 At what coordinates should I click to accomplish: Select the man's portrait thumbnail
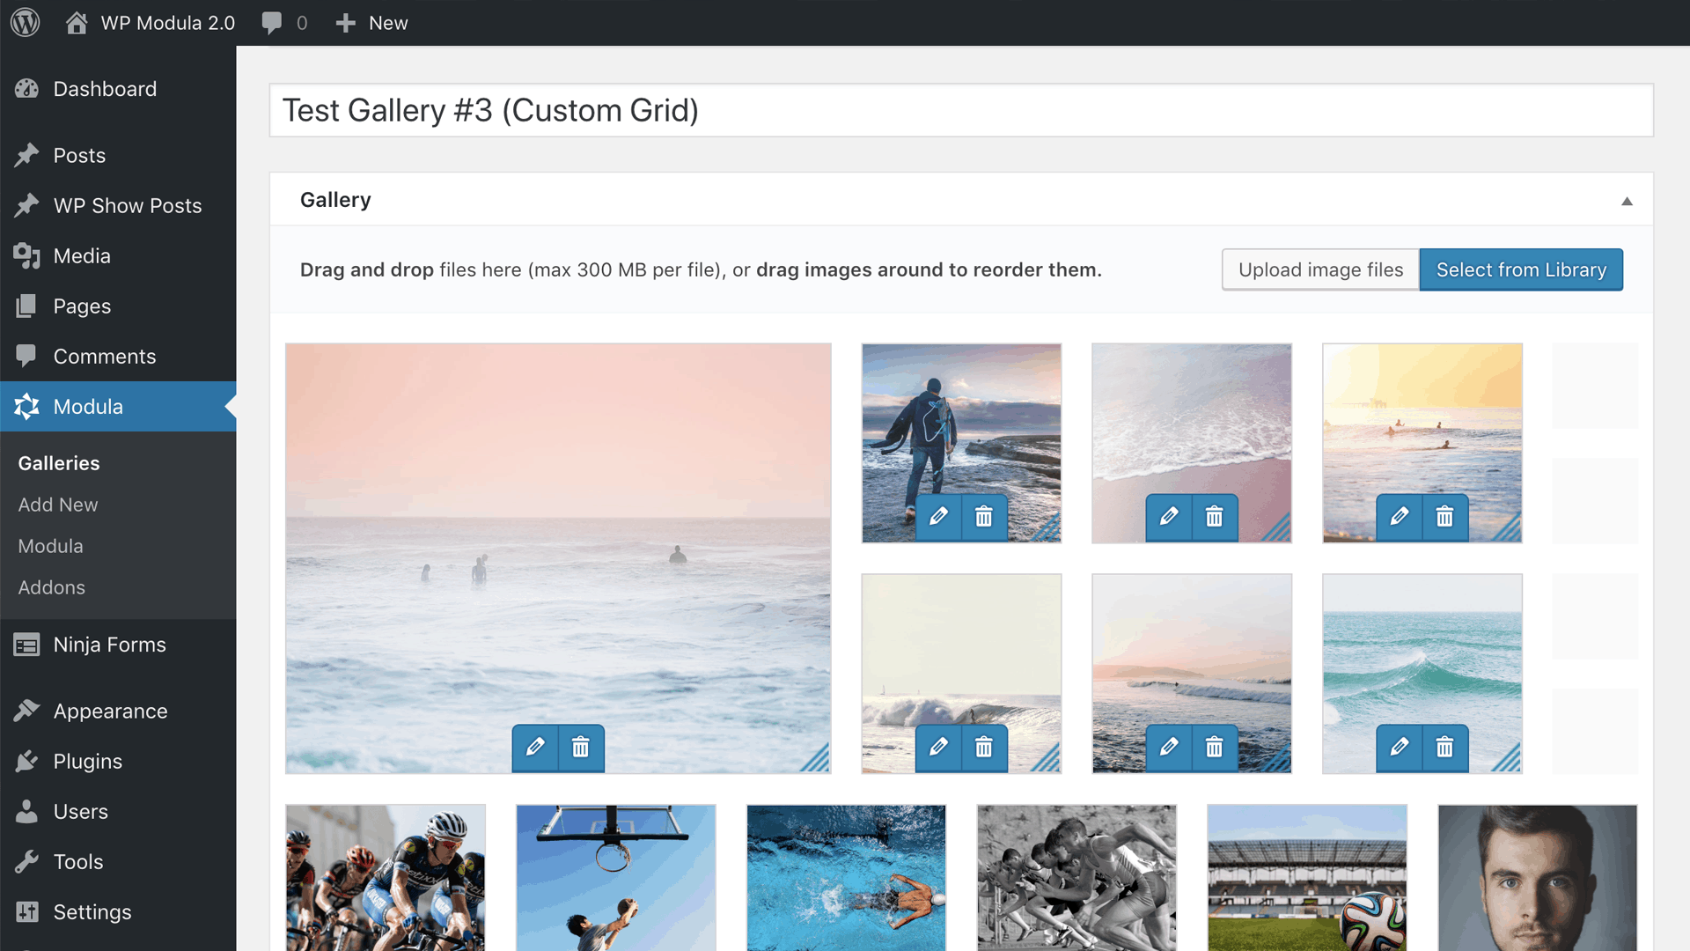[1538, 878]
